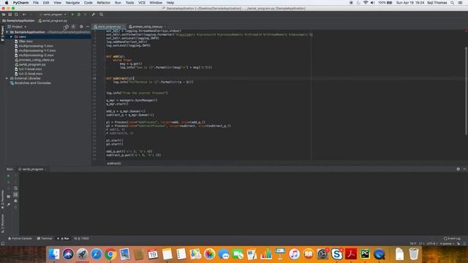This screenshot has height=263, width=468.
Task: Open the Navigate menu
Action: 72,3
